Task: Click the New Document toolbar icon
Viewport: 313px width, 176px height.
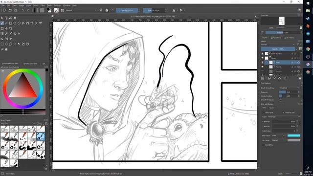Action: 4,10
